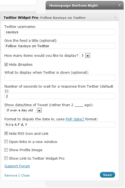Collapse the Homepage Bottom Right sidebar arrow
This screenshot has width=125, height=188.
pos(120,5)
